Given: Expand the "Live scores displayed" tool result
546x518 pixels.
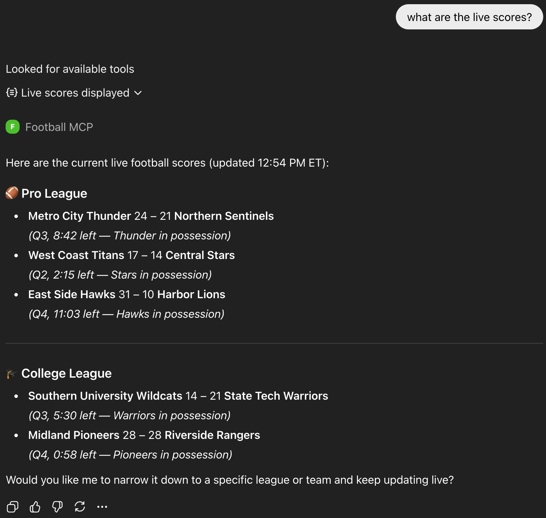Looking at the screenshot, I should pos(75,93).
